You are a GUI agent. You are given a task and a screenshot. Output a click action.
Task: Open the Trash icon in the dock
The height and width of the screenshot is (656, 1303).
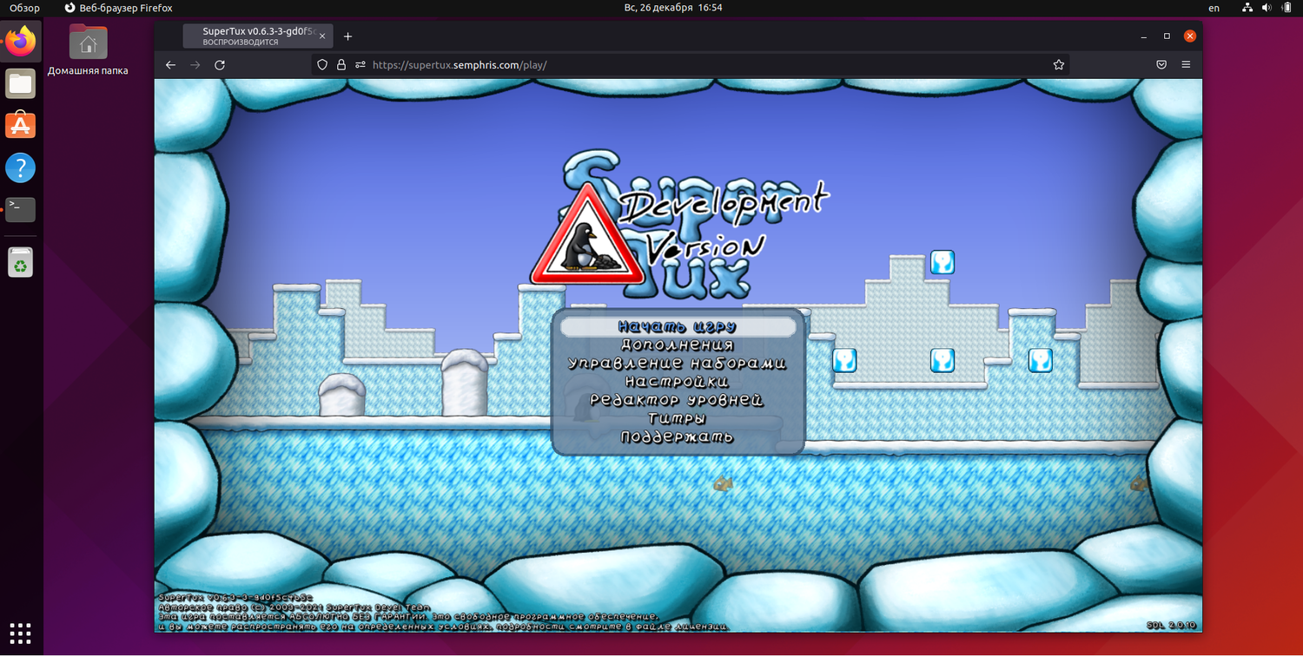21,261
